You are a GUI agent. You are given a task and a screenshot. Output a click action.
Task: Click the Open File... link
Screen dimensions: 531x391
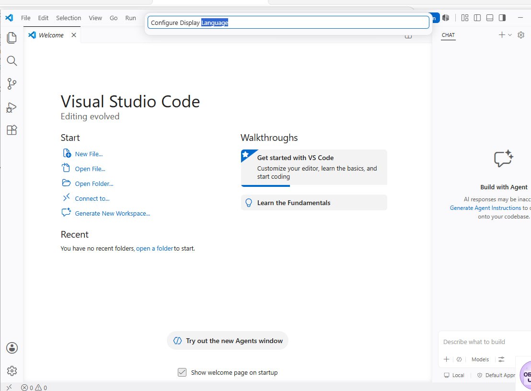(x=90, y=169)
